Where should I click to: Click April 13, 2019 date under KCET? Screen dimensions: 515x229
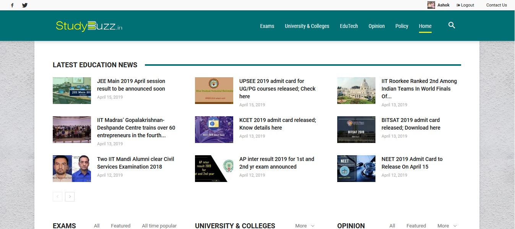coord(252,136)
